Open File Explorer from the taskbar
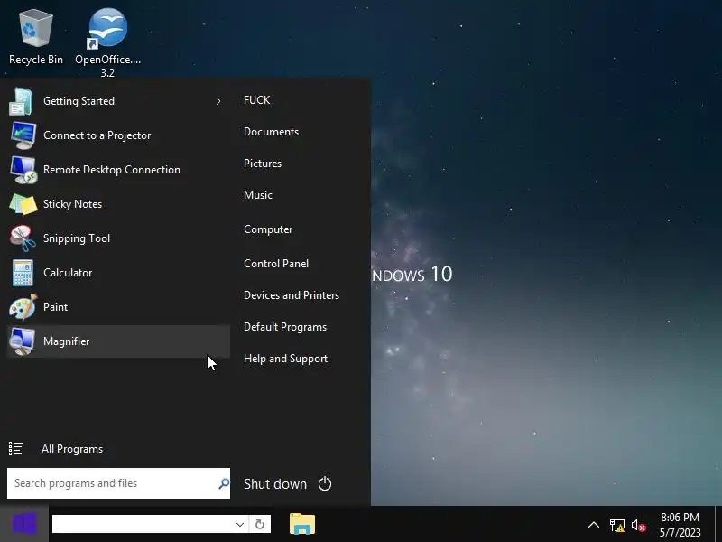 click(x=302, y=524)
